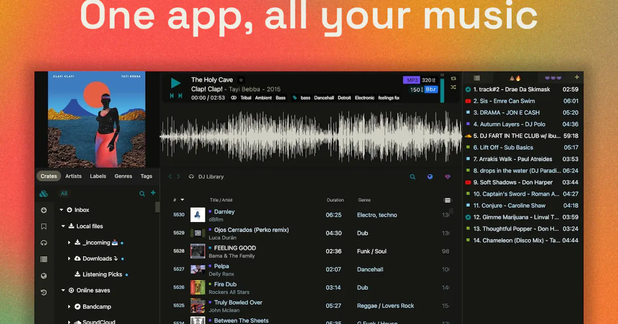The image size is (618, 324).
Task: Seek within the track waveform
Action: (311, 137)
